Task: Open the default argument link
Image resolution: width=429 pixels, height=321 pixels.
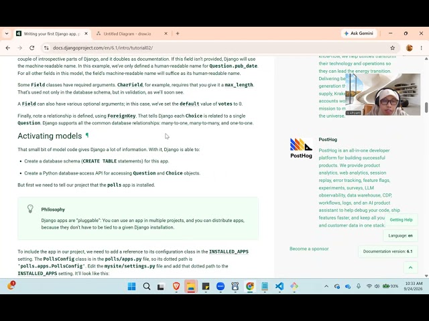Action: coord(189,104)
